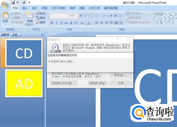Open line spacing options
The image size is (177, 127).
(x=121, y=16)
